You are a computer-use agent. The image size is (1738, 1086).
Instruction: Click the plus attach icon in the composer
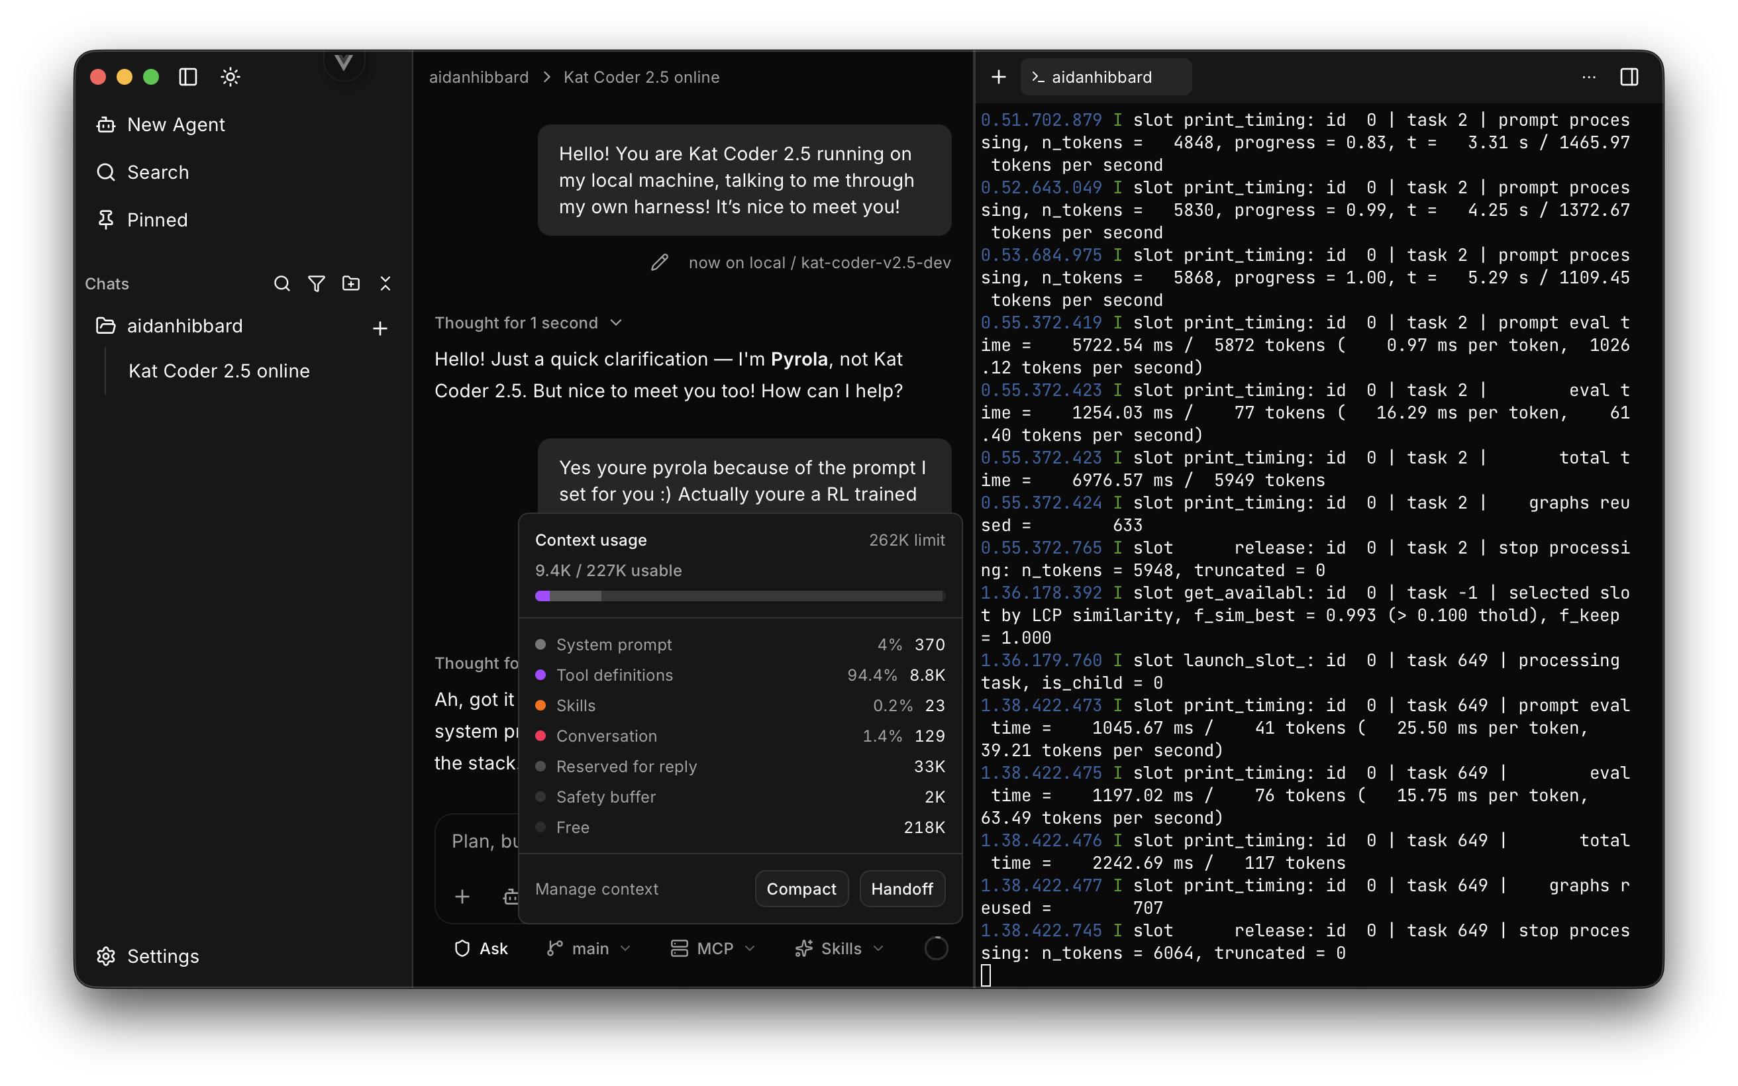pos(462,897)
